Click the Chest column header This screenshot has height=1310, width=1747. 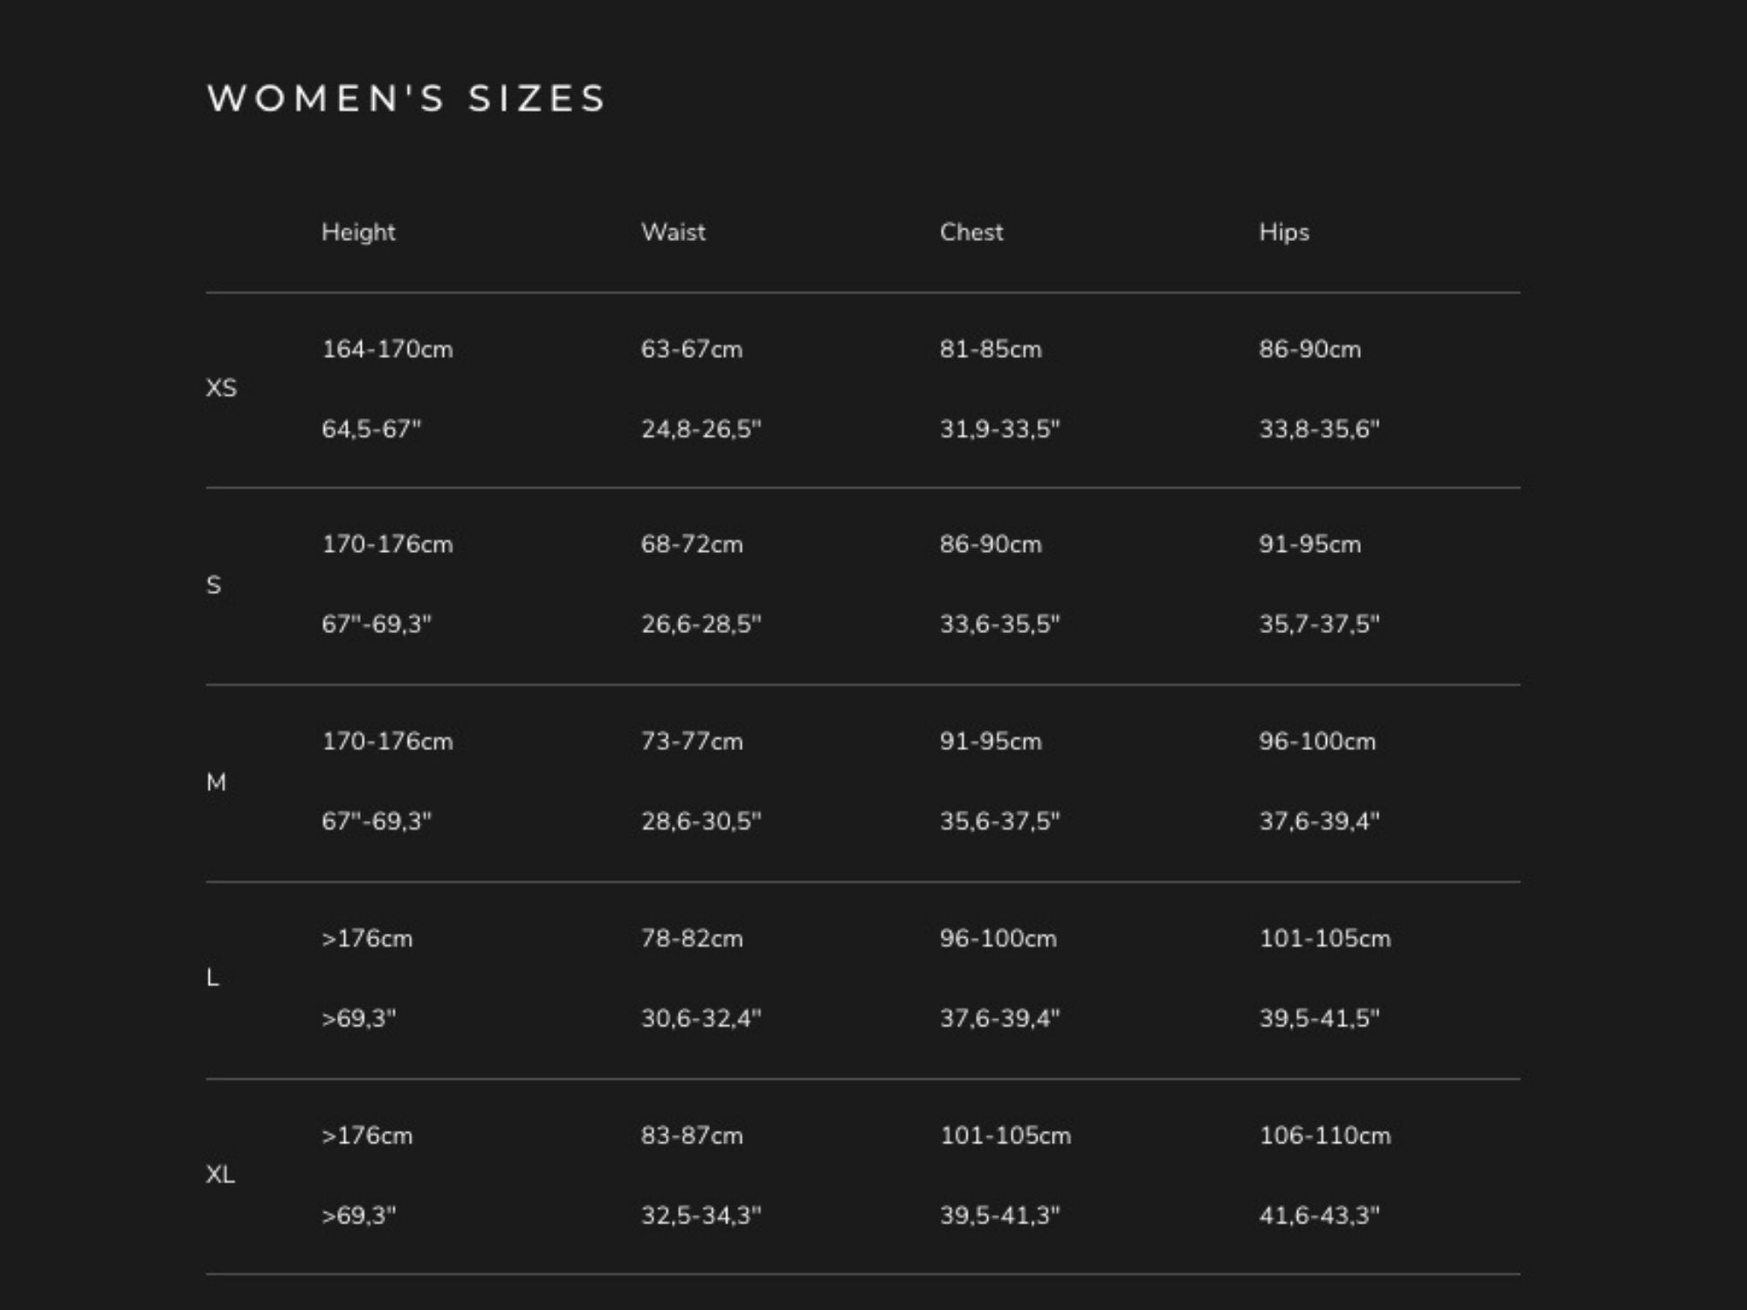971,232
